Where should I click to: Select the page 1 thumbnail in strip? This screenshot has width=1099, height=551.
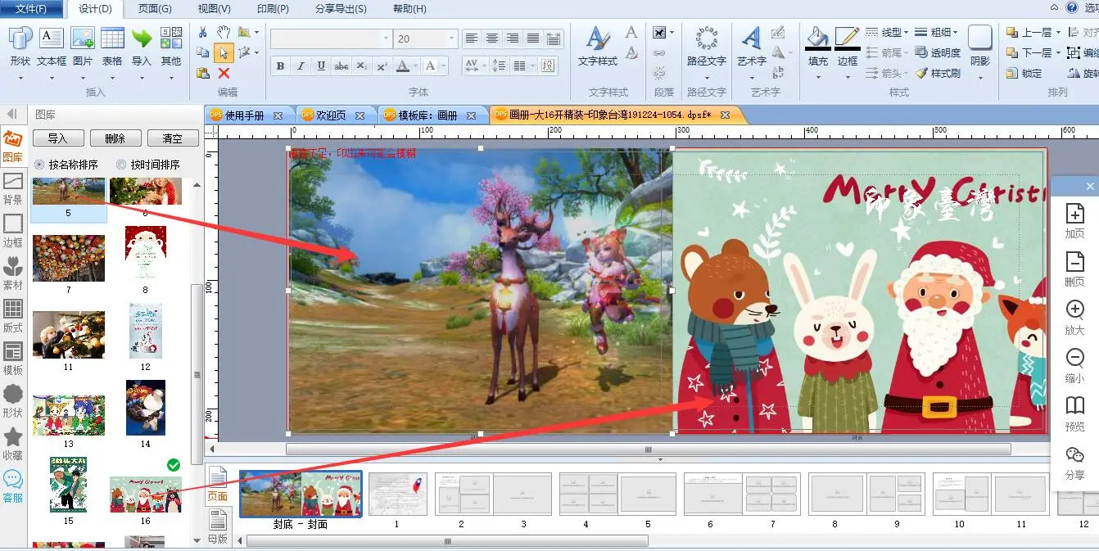[x=397, y=494]
